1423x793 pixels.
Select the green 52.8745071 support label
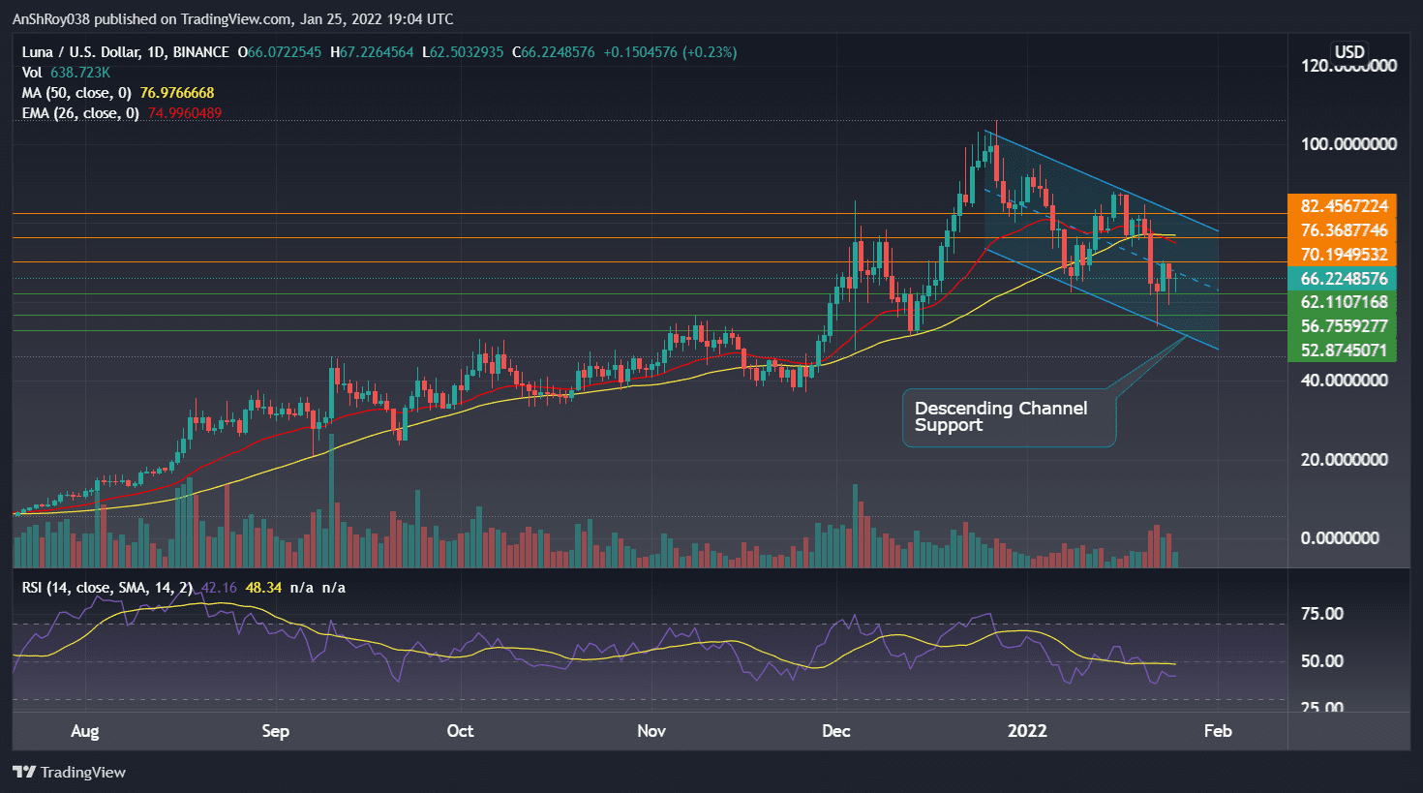click(1343, 351)
